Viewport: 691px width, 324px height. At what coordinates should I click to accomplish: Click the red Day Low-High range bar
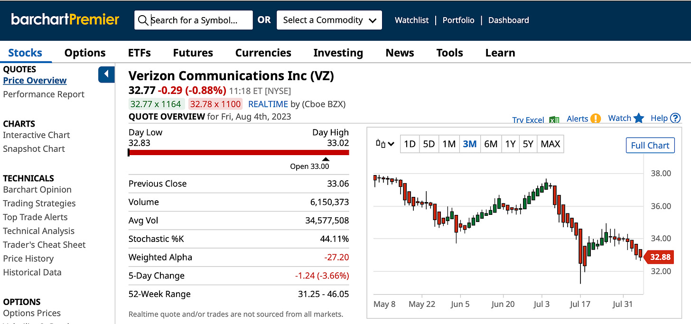click(x=239, y=152)
